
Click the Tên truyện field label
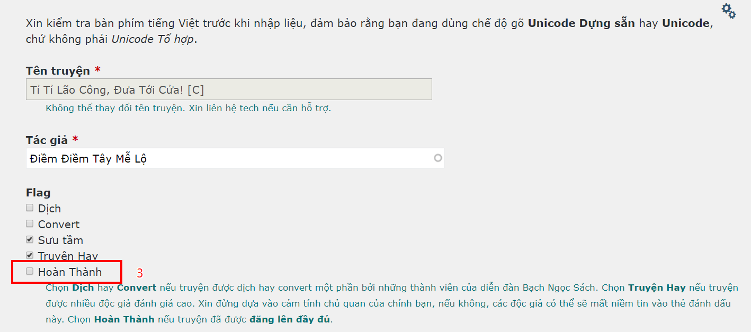coord(58,71)
